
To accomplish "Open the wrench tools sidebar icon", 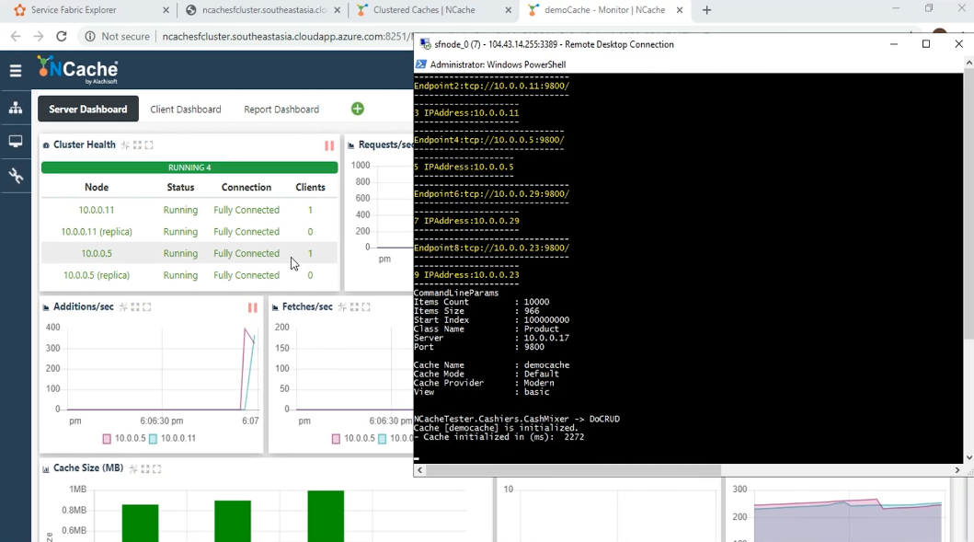I will pos(16,176).
